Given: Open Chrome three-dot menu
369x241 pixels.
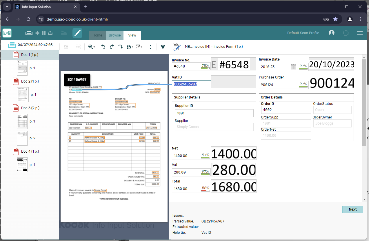Looking at the screenshot, I should [360, 19].
